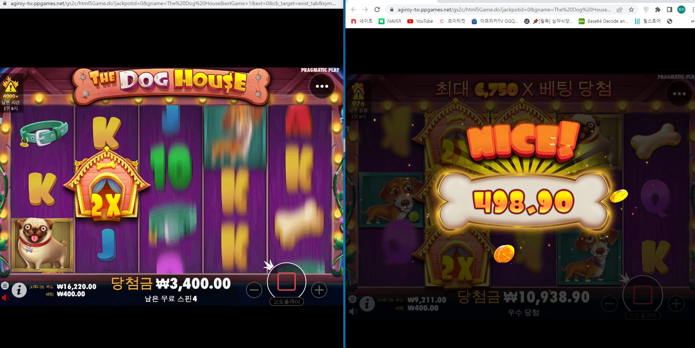Open the Base64 Decode bookmark
The image size is (695, 348).
[604, 21]
